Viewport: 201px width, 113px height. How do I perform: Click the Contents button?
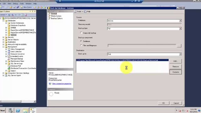click(176, 72)
